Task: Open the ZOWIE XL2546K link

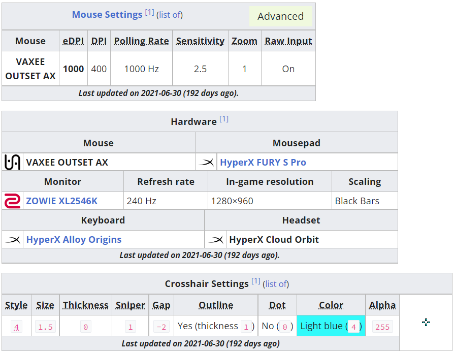Action: tap(61, 201)
